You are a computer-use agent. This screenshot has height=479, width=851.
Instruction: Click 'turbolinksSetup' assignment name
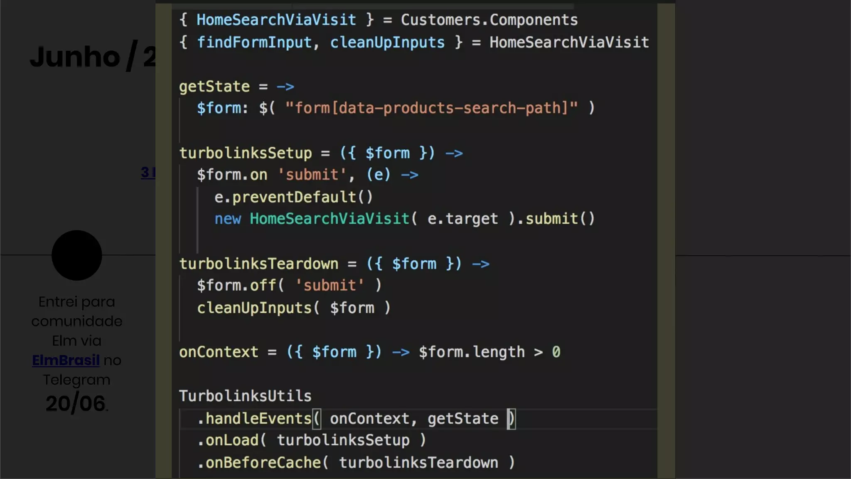pos(245,153)
